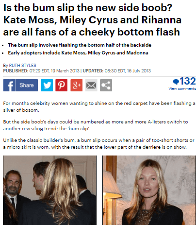The image size is (196, 225).
Task: Click the second bullet about early adopters
Action: tap(78, 53)
